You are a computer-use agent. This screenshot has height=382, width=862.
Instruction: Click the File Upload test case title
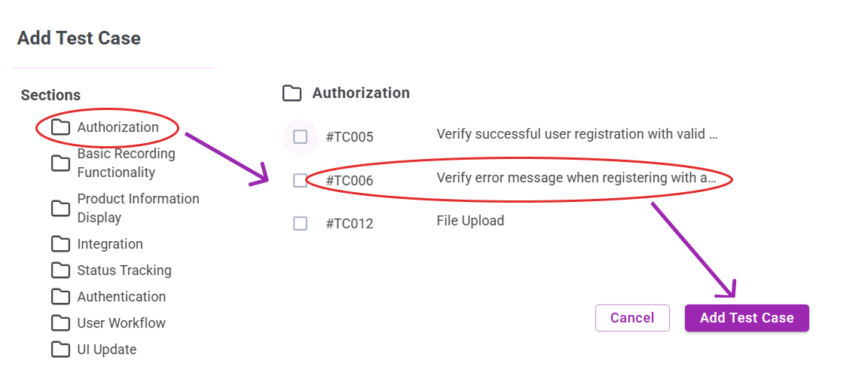click(x=470, y=221)
